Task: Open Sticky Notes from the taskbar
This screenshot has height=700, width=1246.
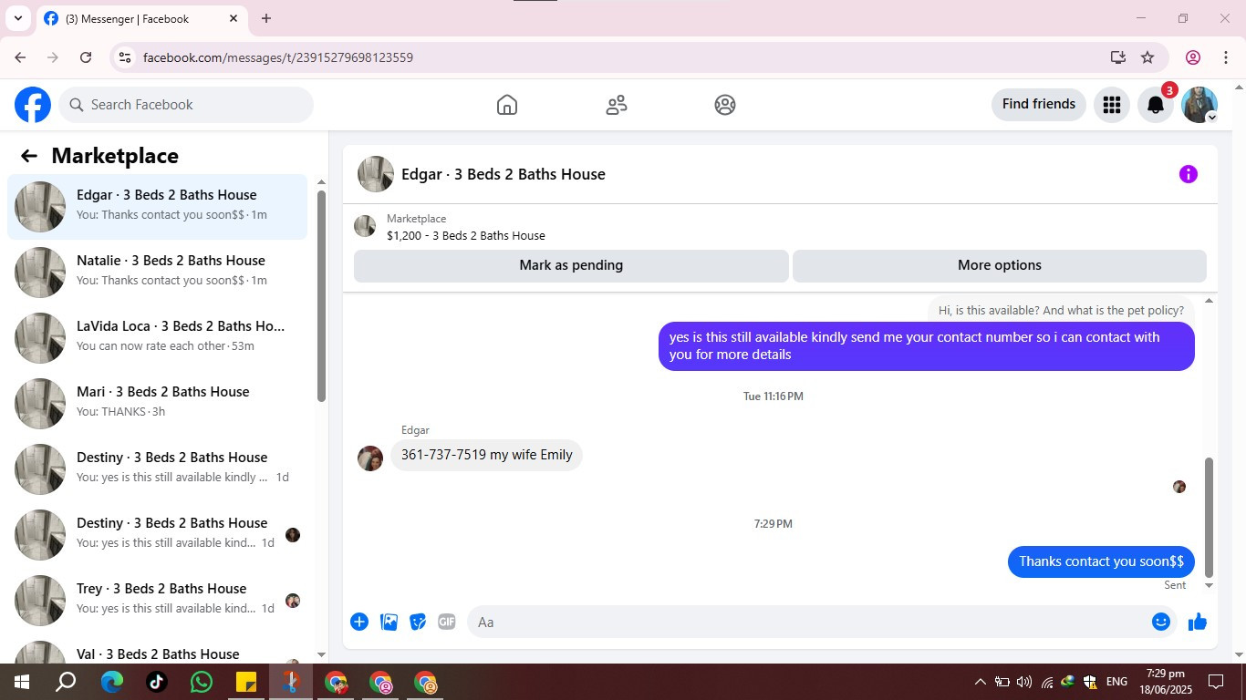Action: coord(246,681)
